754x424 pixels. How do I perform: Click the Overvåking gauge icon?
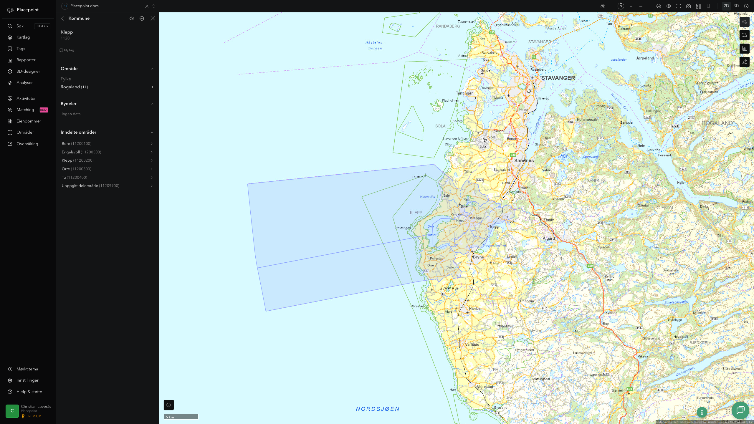[x=10, y=144]
